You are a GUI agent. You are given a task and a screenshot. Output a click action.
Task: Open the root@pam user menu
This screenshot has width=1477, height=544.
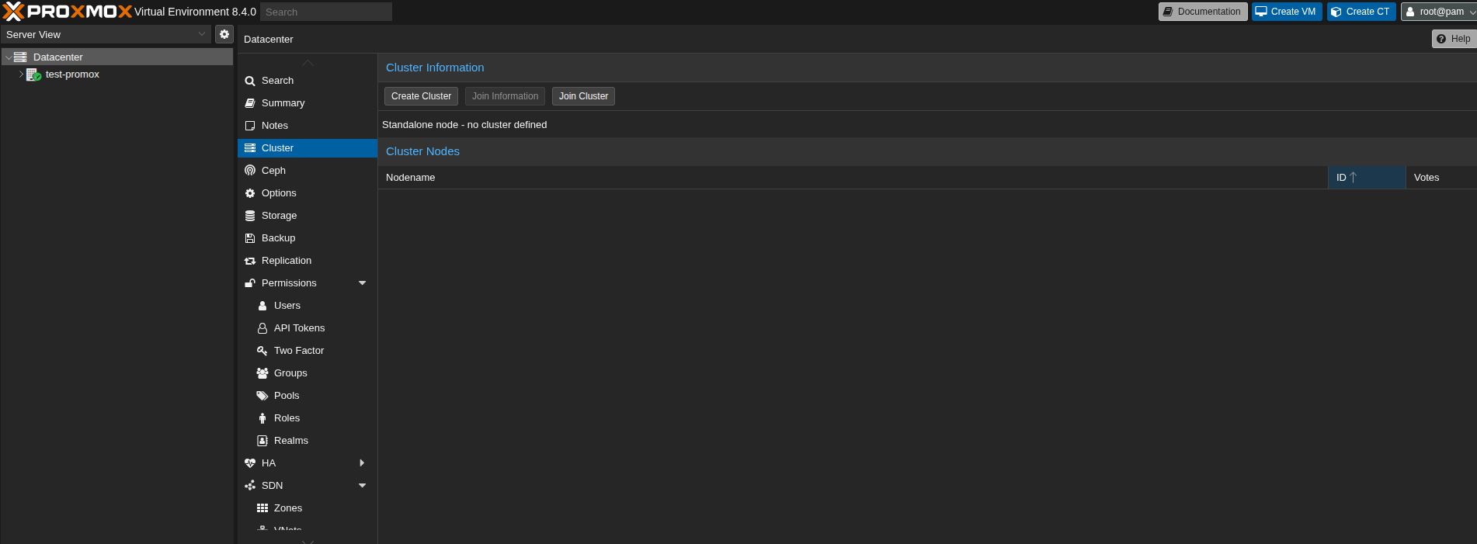coord(1438,12)
